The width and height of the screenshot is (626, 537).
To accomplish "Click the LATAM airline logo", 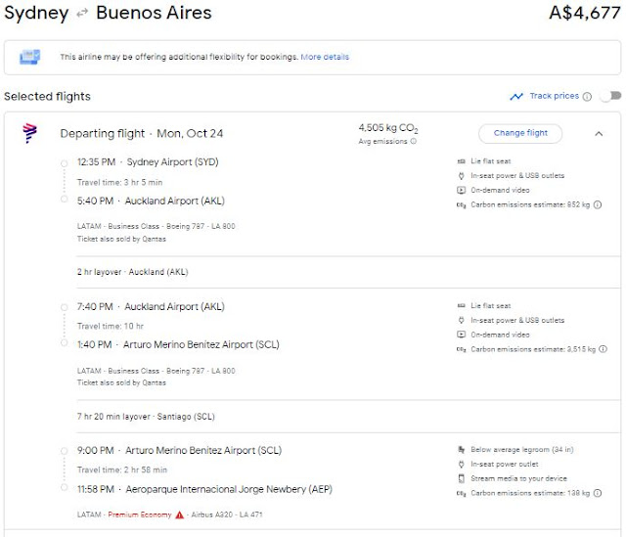I will tap(29, 134).
